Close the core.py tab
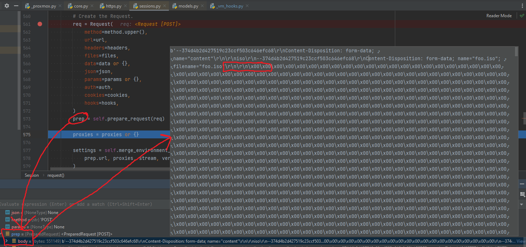The width and height of the screenshot is (526, 247). [93, 6]
